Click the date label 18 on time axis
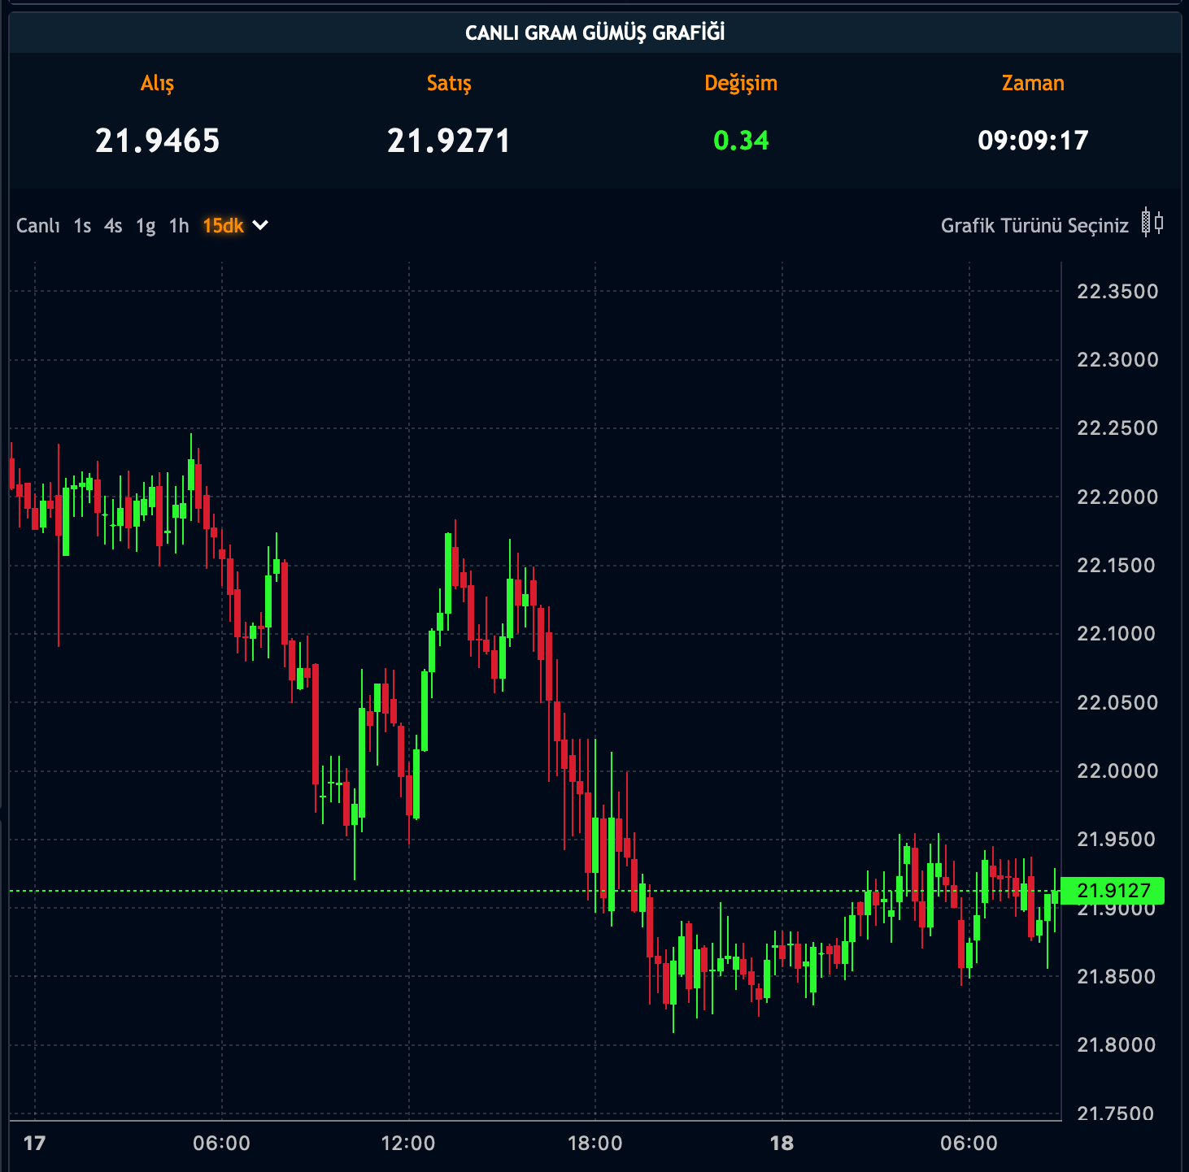Screen dimensions: 1189x1172 tap(782, 1144)
